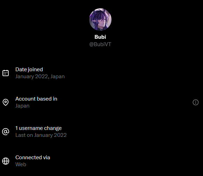Click the @ icon next to username change
The height and width of the screenshot is (176, 203).
pos(6,132)
